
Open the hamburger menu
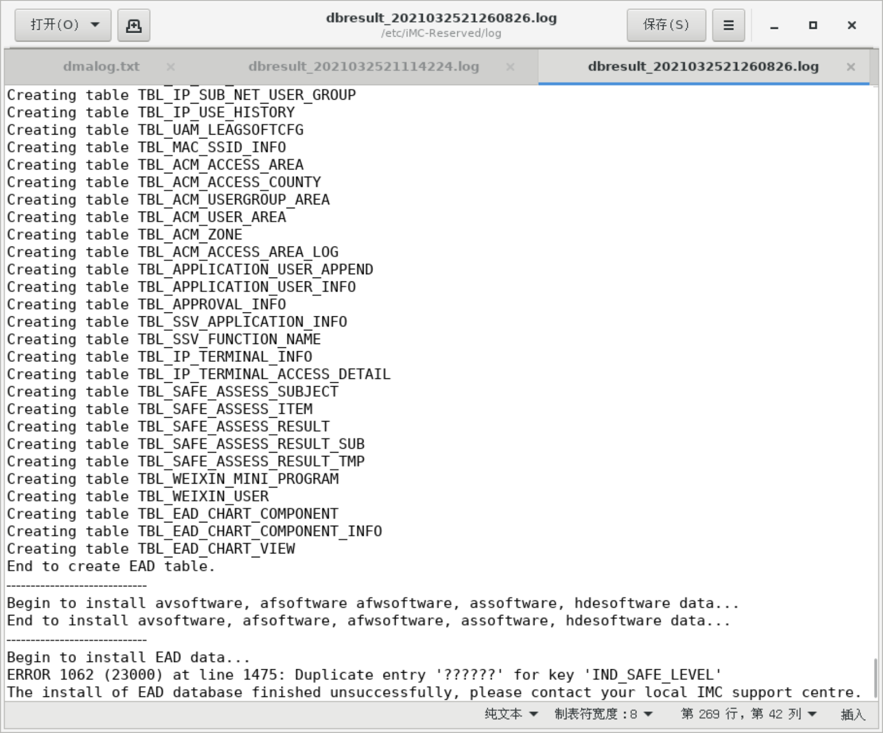point(728,25)
